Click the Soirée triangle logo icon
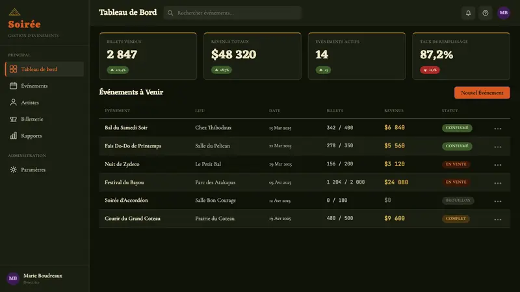The height and width of the screenshot is (292, 520). point(14,12)
